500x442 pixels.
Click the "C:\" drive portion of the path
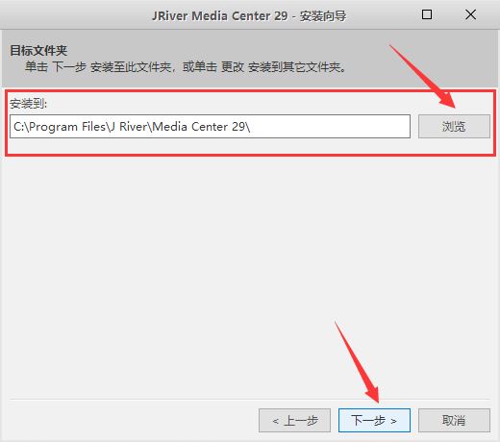(x=21, y=127)
